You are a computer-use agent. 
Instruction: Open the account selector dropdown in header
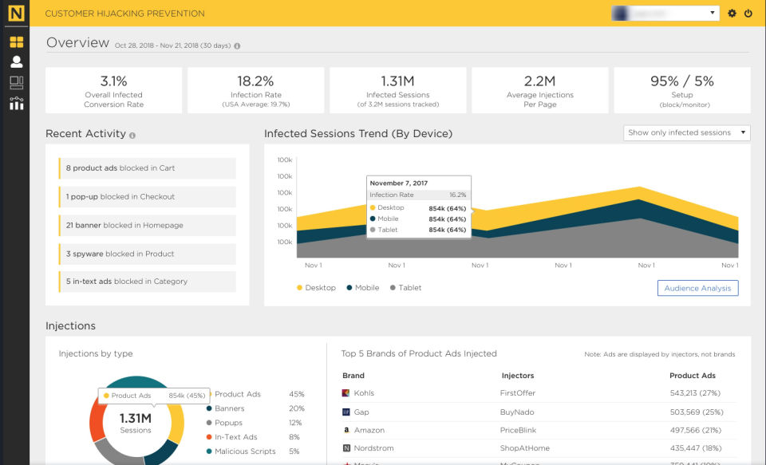[x=665, y=14]
